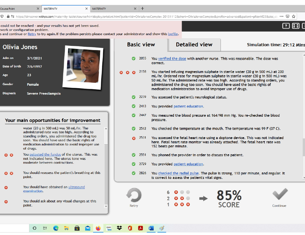Follow the 'palpated the fundus' link
Image resolution: width=305 pixels, height=235 pixels.
[x=45, y=154]
